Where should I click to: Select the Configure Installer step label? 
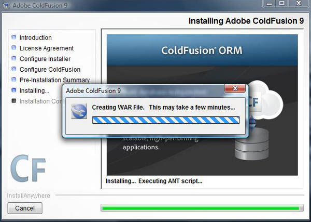(45, 59)
